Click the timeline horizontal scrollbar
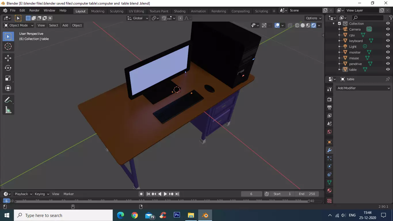393x221 pixels. [162, 201]
